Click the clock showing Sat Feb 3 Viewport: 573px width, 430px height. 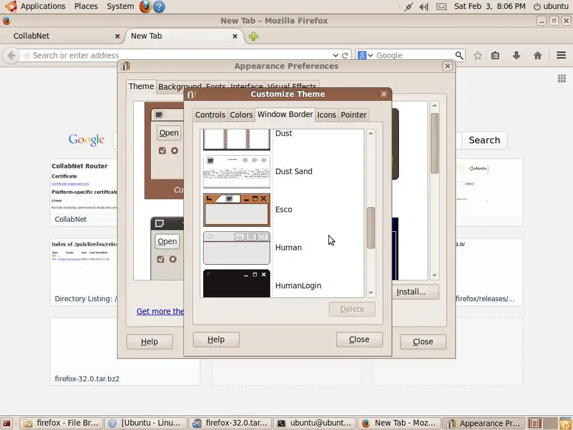tap(490, 6)
